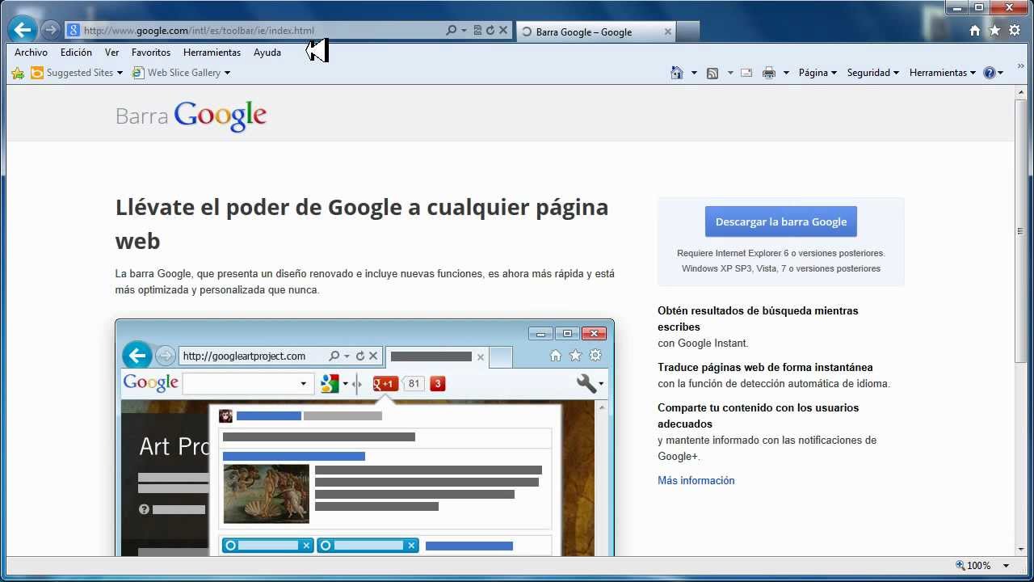The width and height of the screenshot is (1034, 582).
Task: Click the forward navigation arrow
Action: [51, 31]
